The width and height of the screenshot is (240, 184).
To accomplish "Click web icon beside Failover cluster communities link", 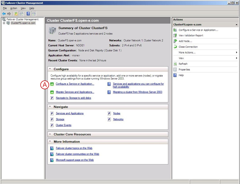I will (52, 154).
